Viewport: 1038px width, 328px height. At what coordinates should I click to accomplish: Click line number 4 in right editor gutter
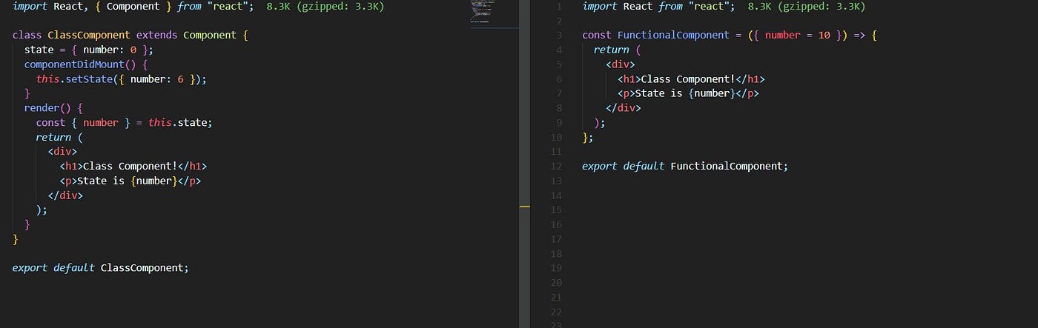click(x=558, y=50)
